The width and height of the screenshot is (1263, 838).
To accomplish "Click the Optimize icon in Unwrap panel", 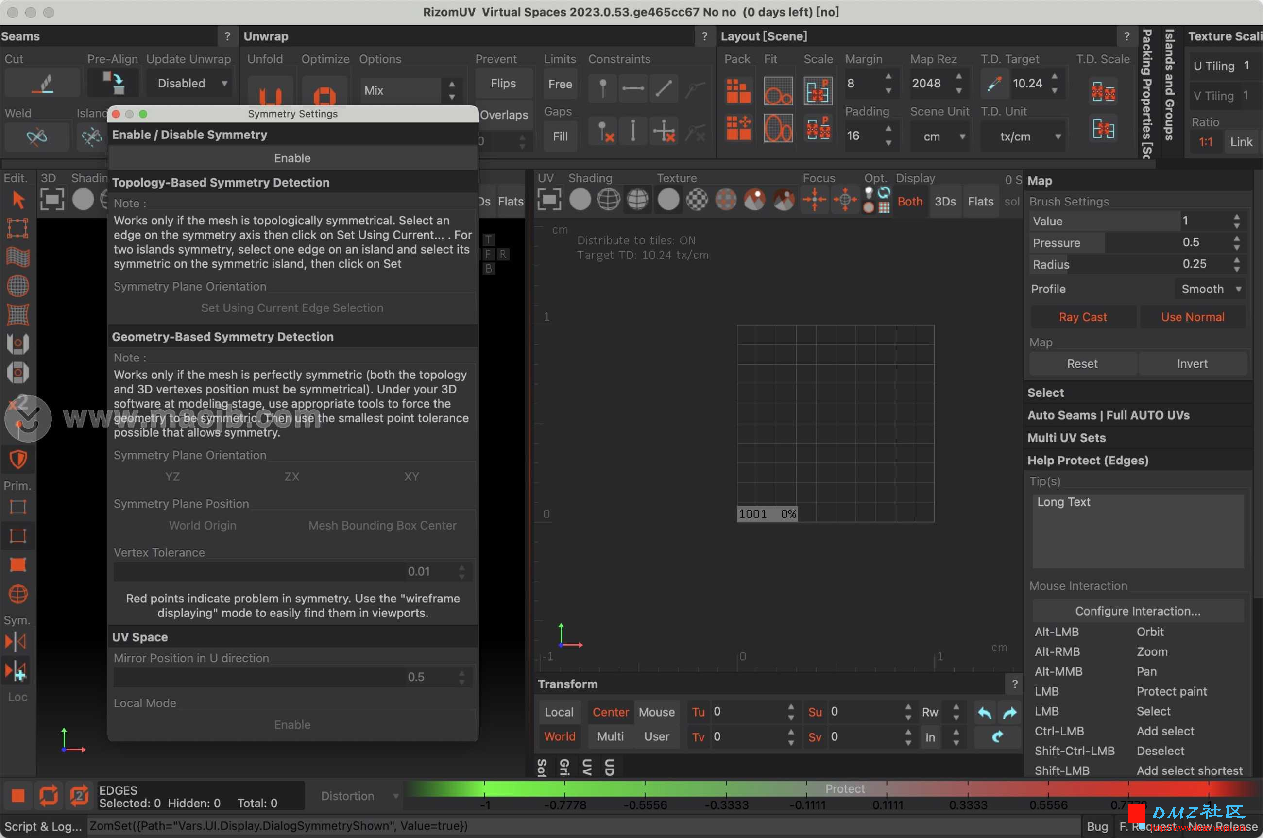I will (x=324, y=93).
